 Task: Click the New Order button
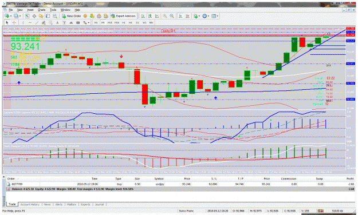(72, 16)
